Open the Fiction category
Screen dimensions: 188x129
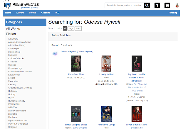pos(11,34)
